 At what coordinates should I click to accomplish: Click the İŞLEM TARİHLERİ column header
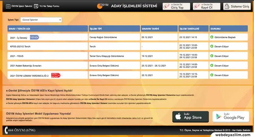point(193,29)
